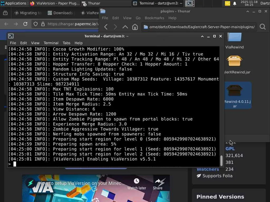Select Terminal dartz@vm3 taskbar entry

(x=158, y=3)
